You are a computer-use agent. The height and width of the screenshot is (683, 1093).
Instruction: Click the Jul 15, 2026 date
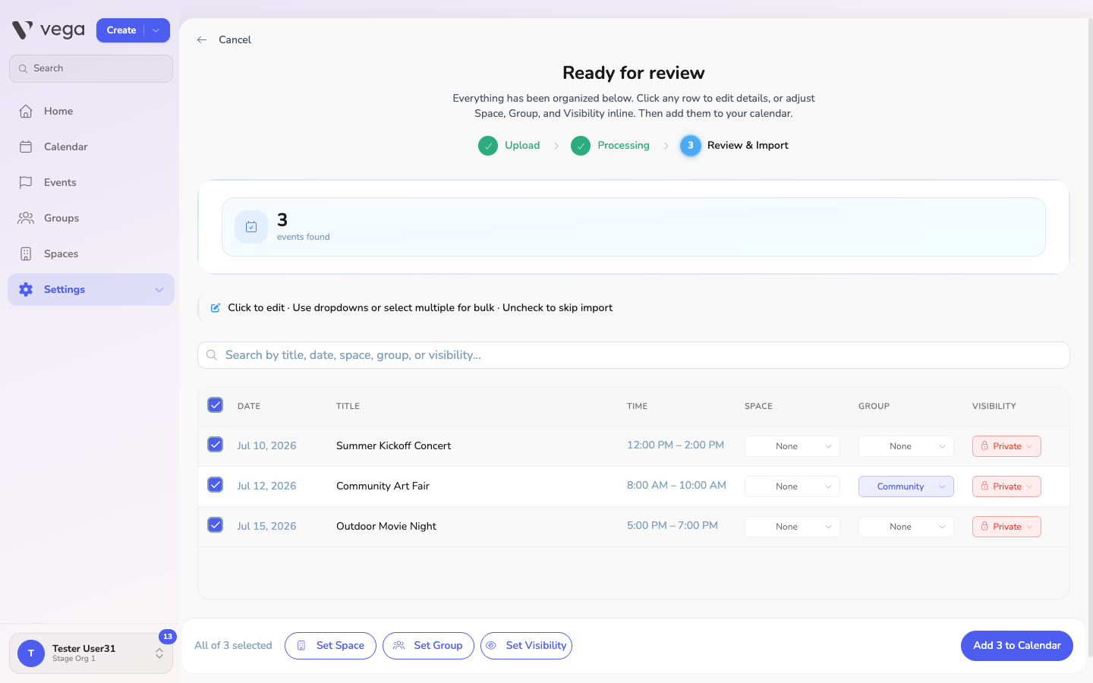[x=266, y=526]
